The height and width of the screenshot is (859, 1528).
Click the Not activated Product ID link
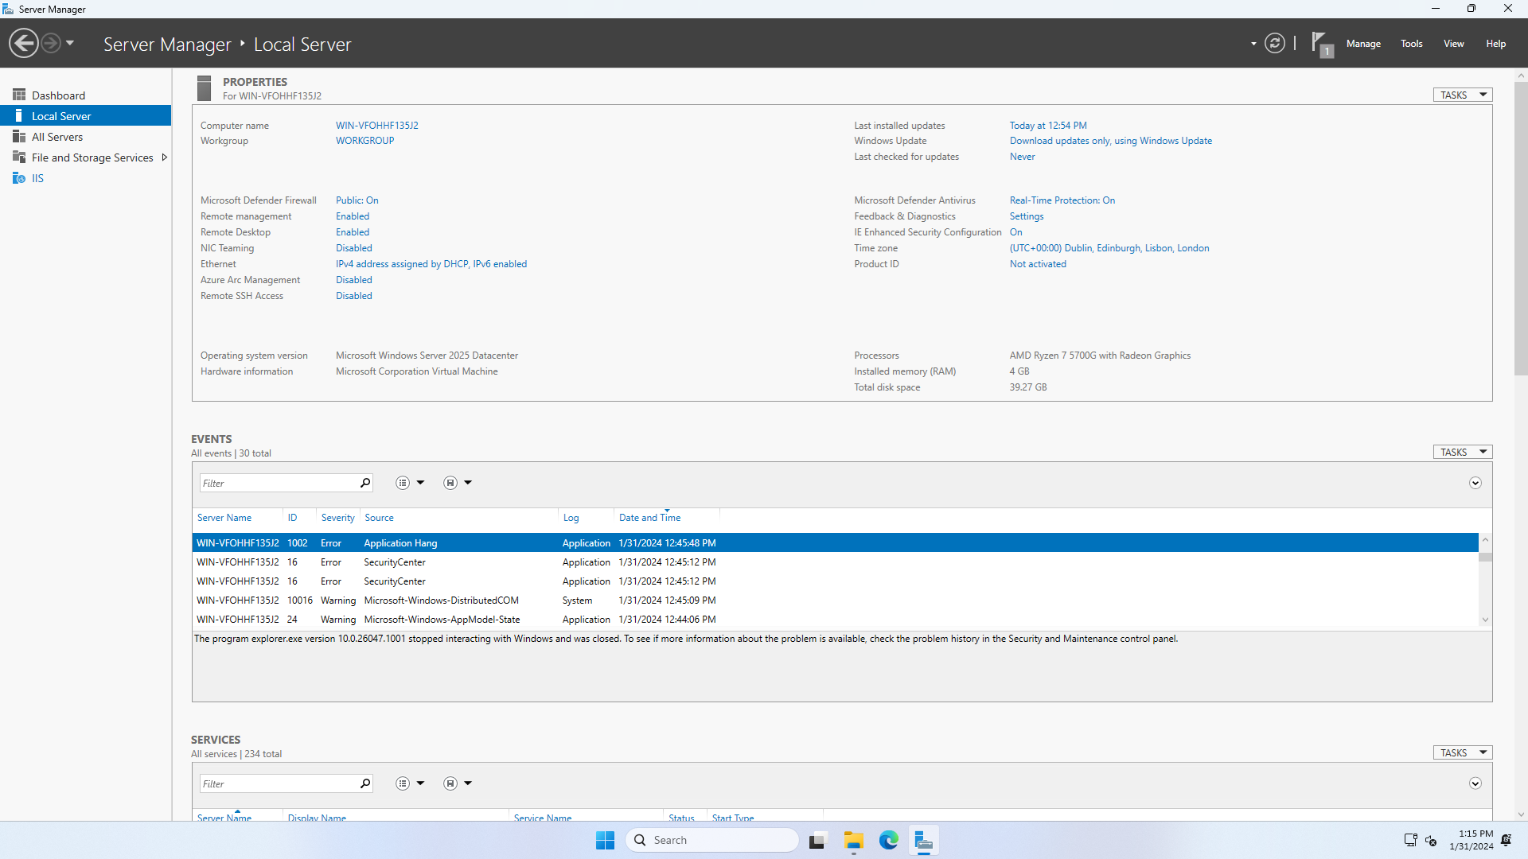(1037, 264)
